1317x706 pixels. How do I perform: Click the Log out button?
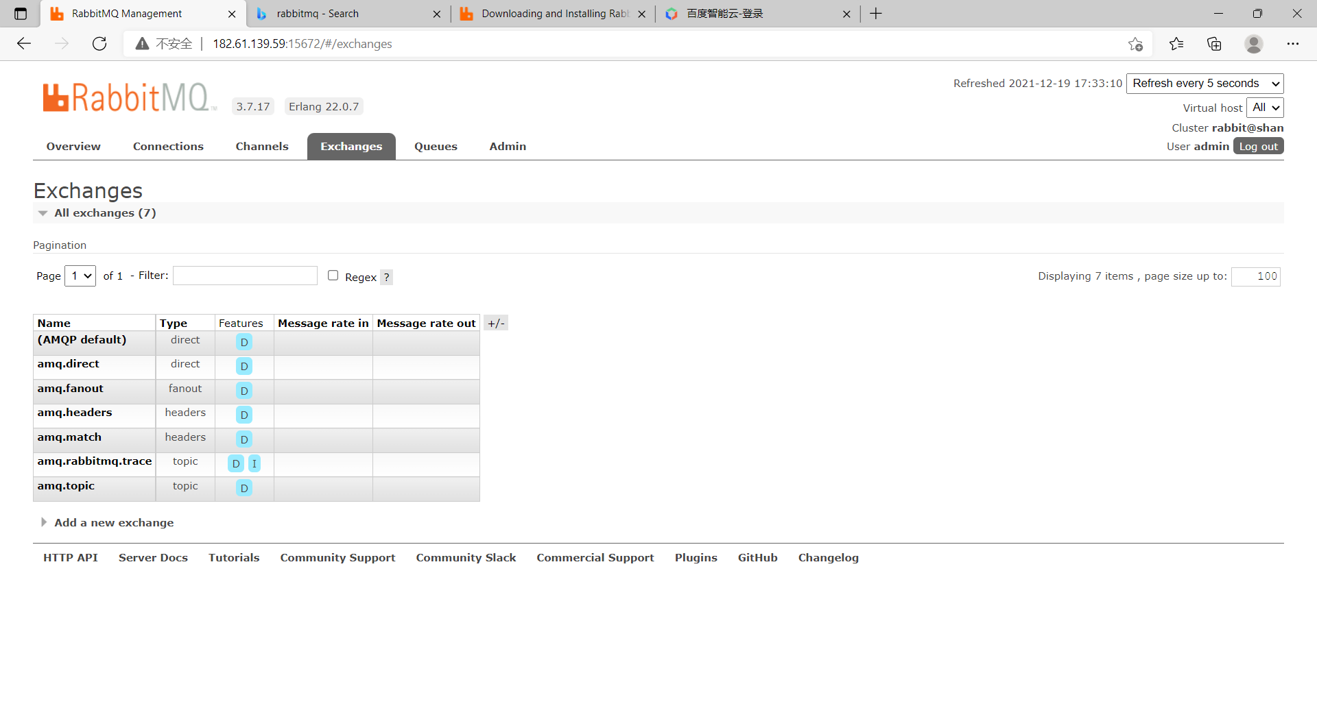pos(1258,146)
